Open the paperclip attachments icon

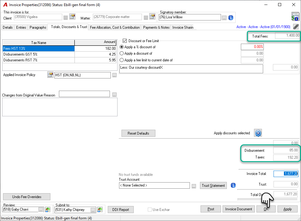296,27
